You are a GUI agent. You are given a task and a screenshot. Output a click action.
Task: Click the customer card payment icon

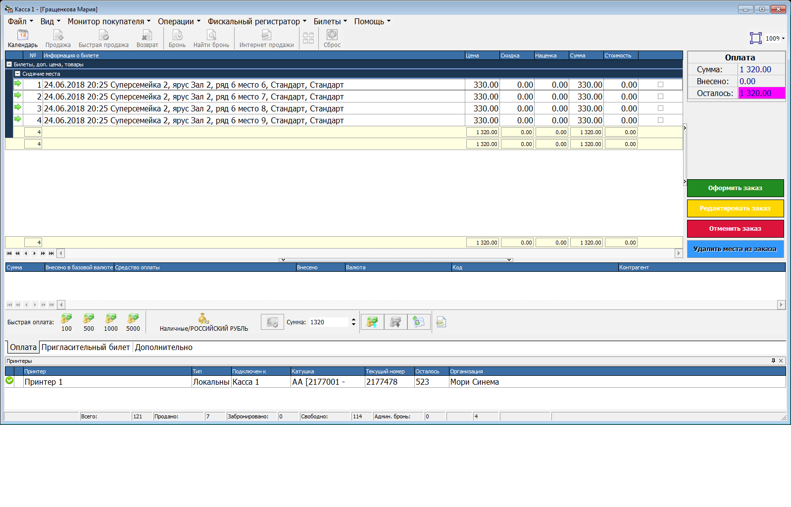[x=419, y=322]
